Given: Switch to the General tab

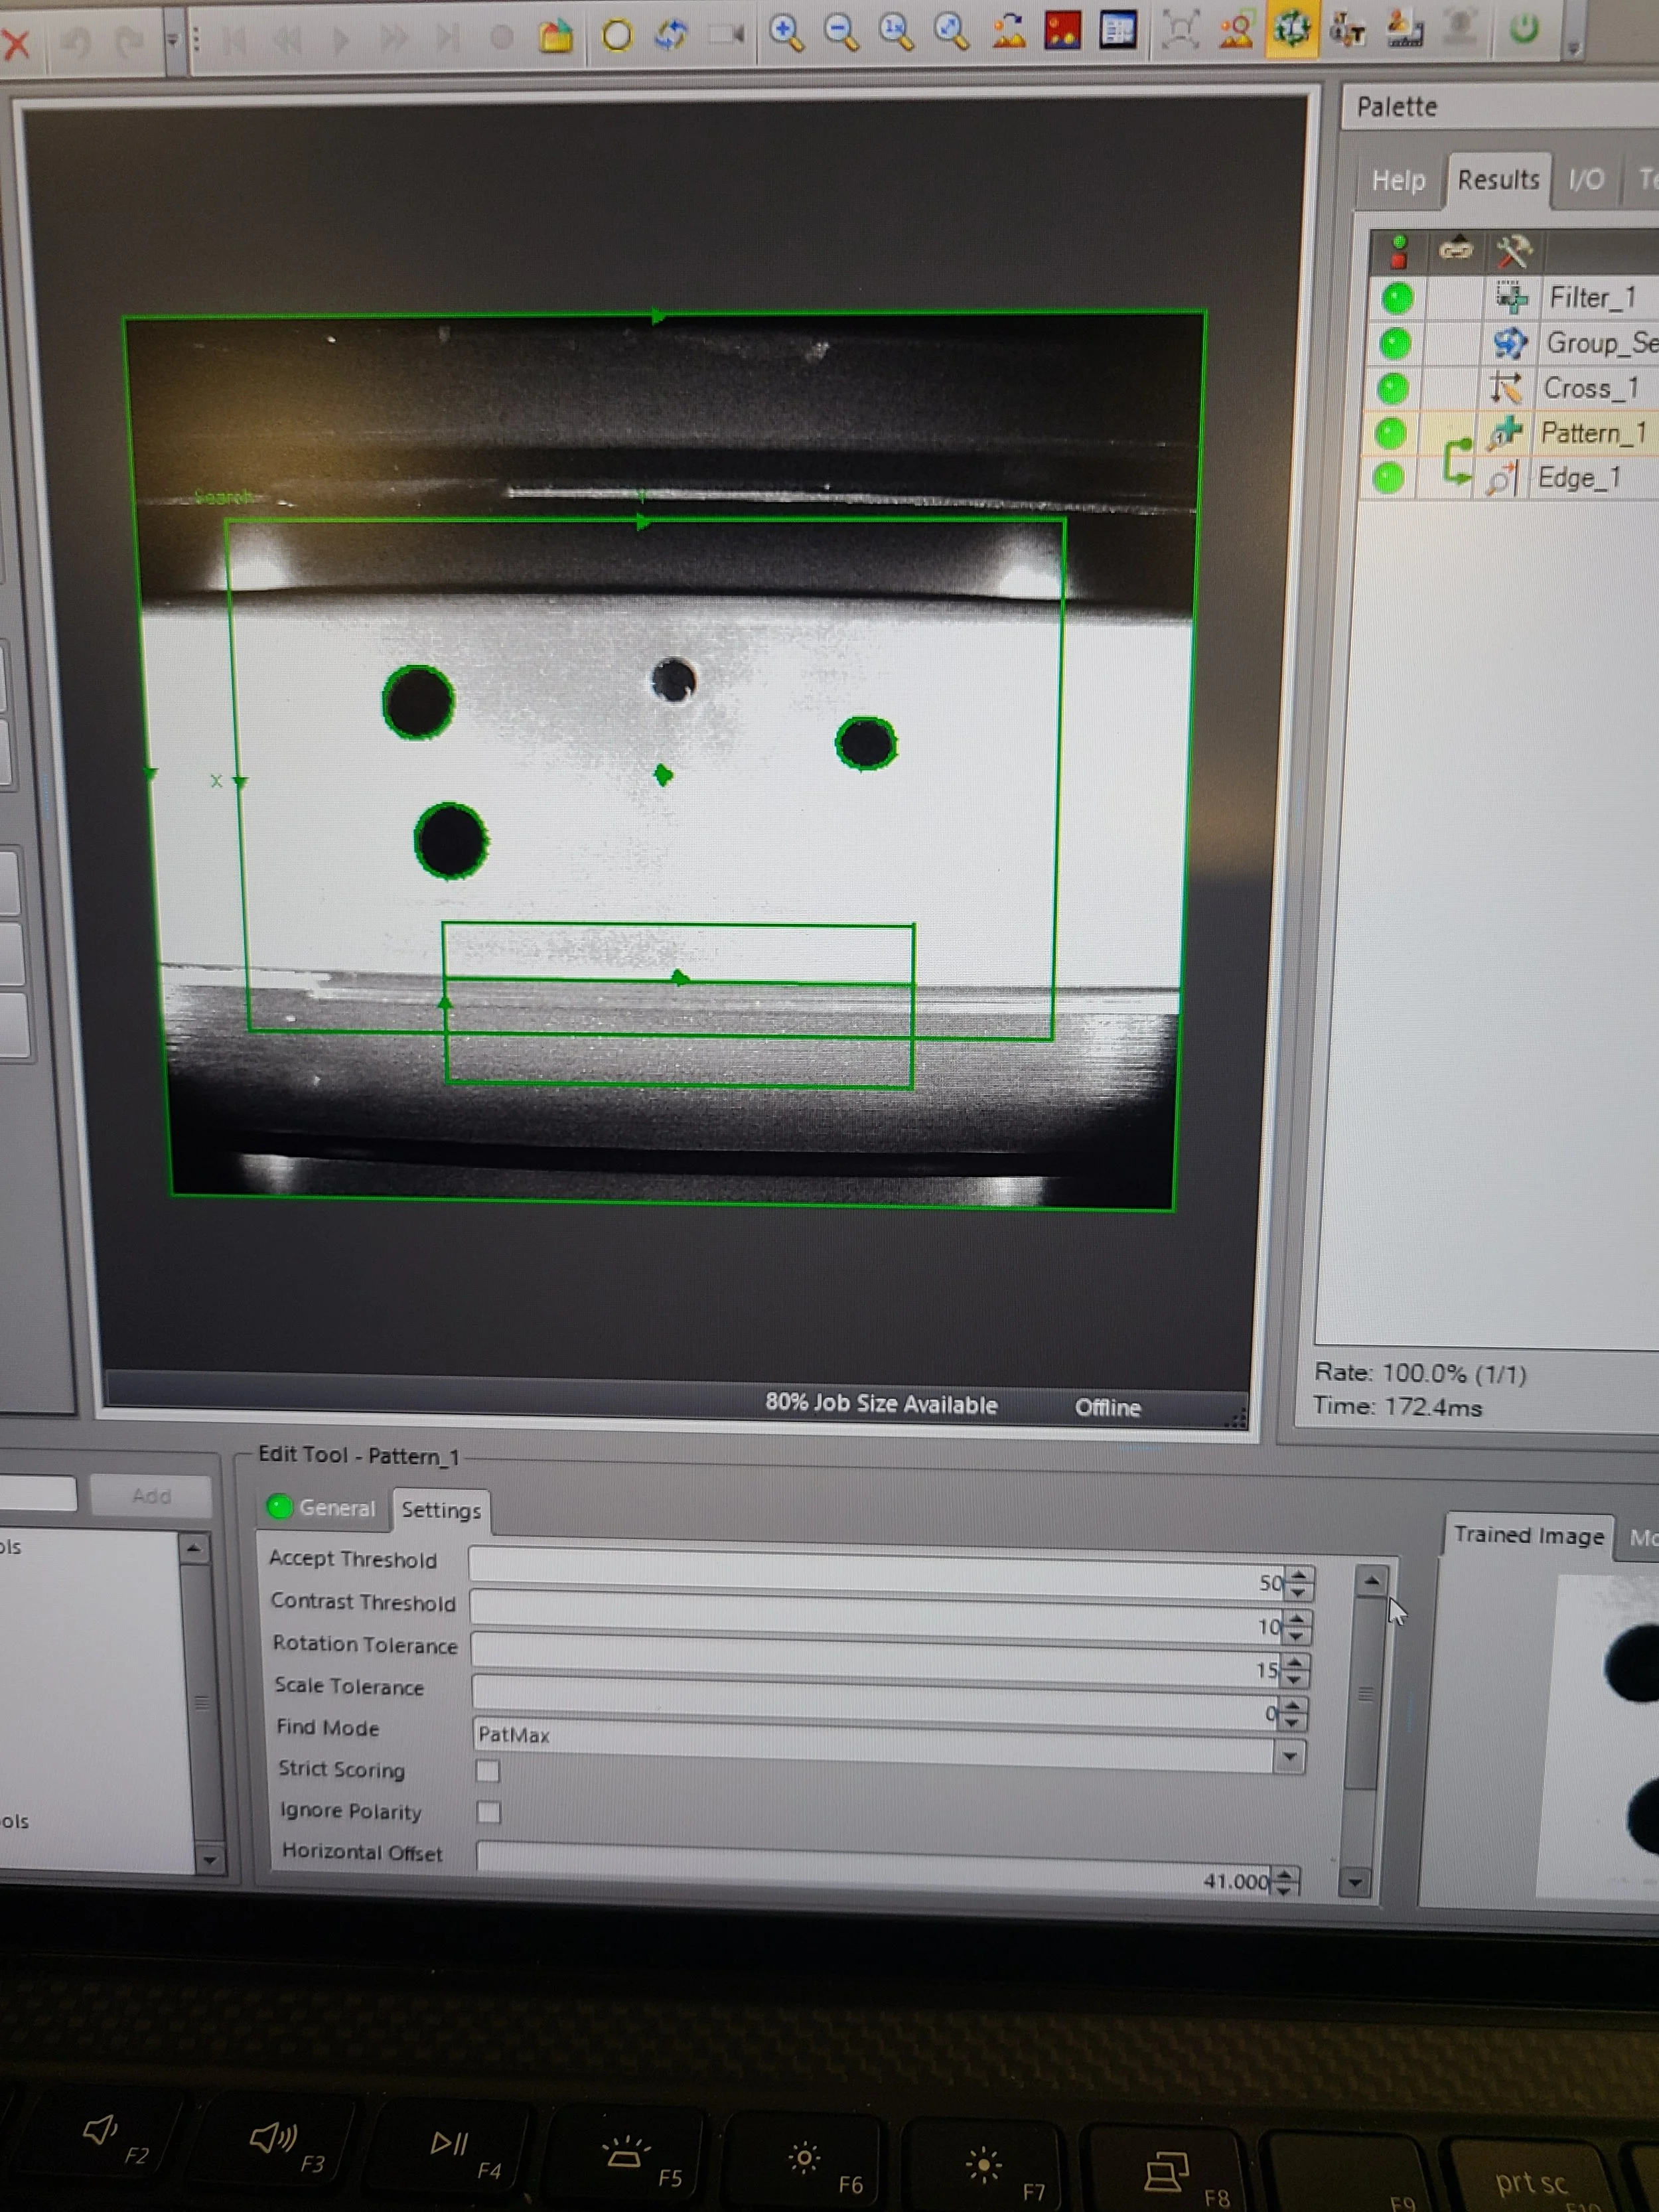Looking at the screenshot, I should coord(336,1508).
